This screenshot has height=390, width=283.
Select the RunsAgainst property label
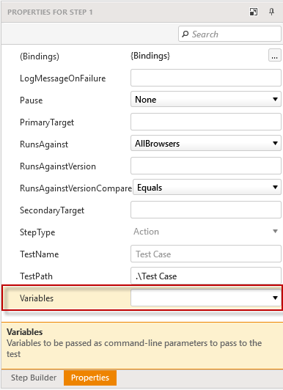(44, 144)
